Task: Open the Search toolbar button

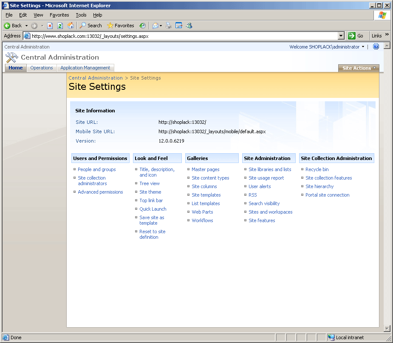Action: 90,26
